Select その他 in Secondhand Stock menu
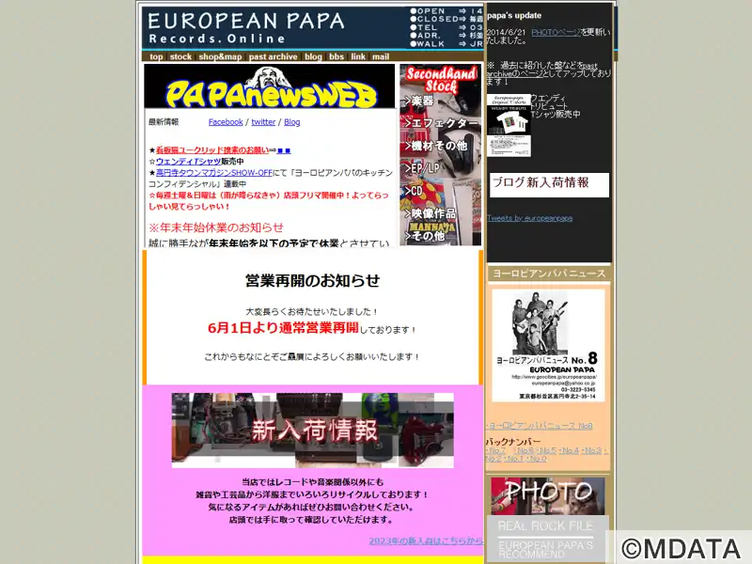Viewport: 752px width, 564px height. point(425,236)
